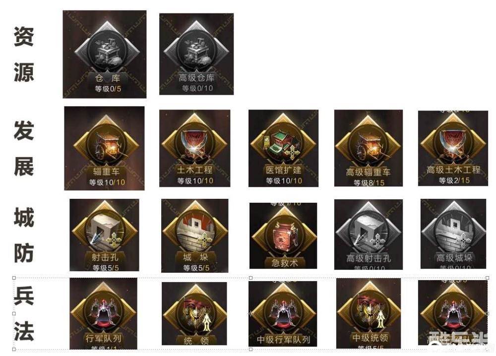This screenshot has width=496, height=356.
Task: Click the locked 高级城垛 skill icon
Action: point(453,234)
